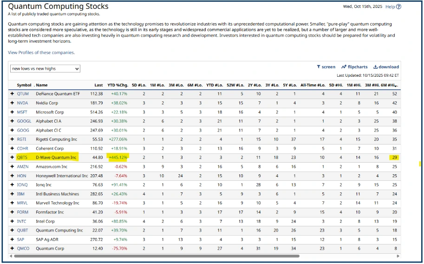This screenshot has width=424, height=264.
Task: Open the new lows vs new highs dropdown
Action: click(x=45, y=69)
